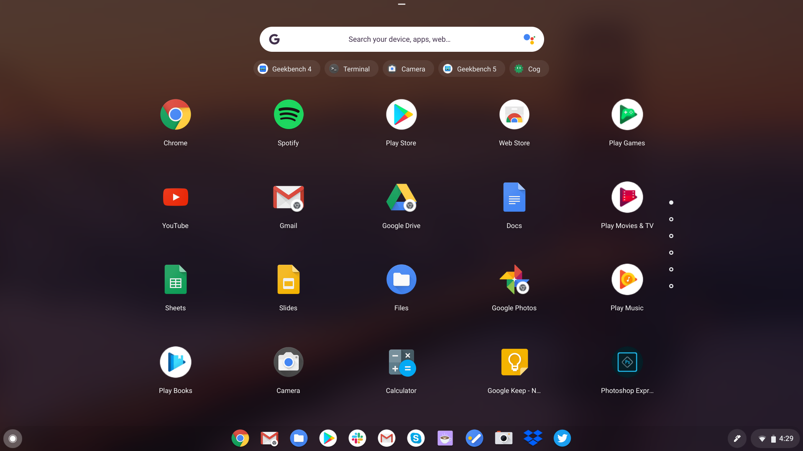Open the Sheets app
803x451 pixels.
(175, 280)
